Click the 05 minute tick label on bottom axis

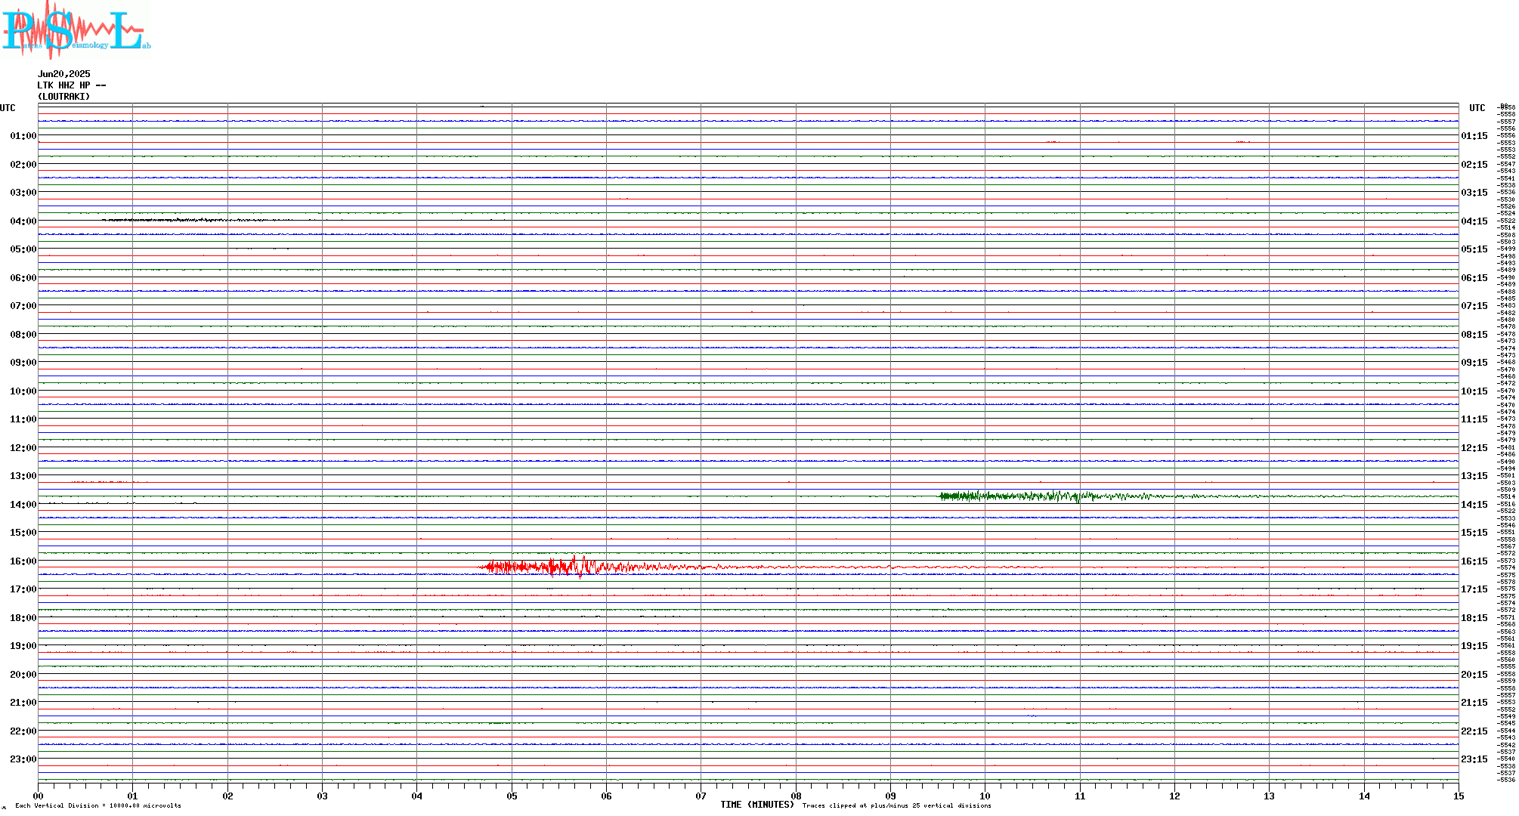[512, 796]
